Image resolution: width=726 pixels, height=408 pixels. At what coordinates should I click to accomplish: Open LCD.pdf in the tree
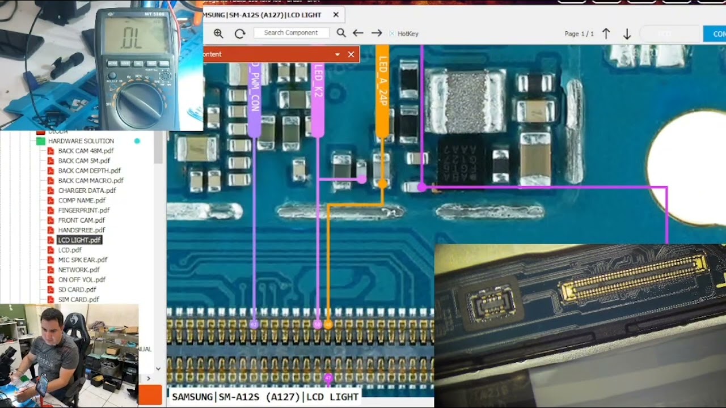point(70,250)
